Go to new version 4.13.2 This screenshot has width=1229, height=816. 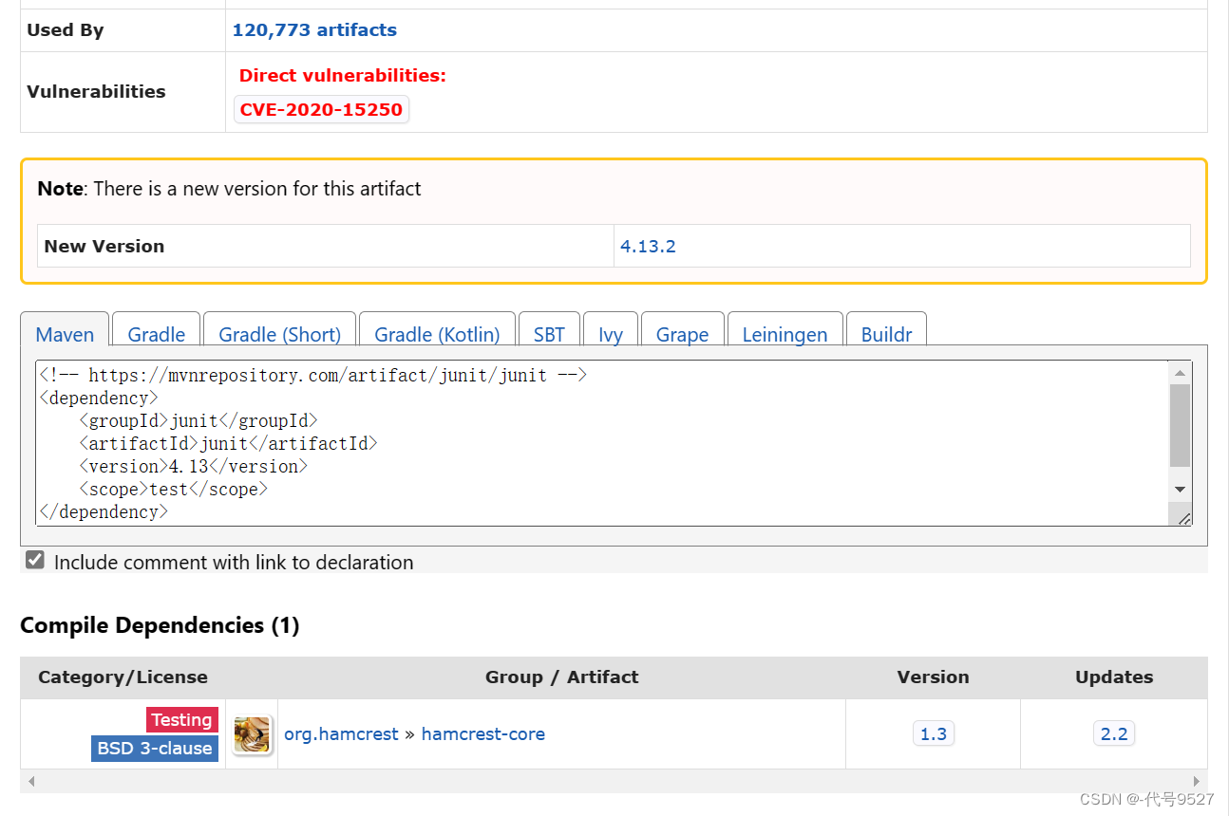point(648,247)
